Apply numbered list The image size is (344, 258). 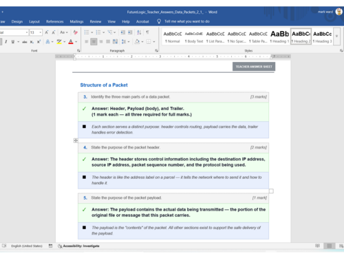[98, 32]
